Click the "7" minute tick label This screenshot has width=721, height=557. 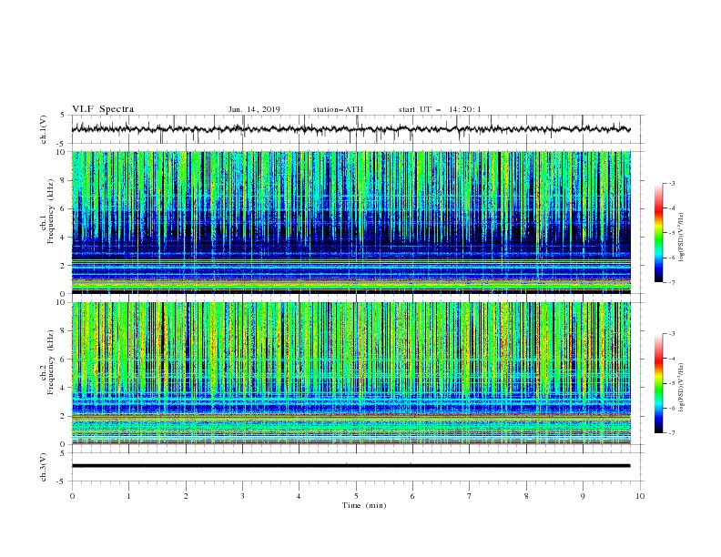point(470,496)
